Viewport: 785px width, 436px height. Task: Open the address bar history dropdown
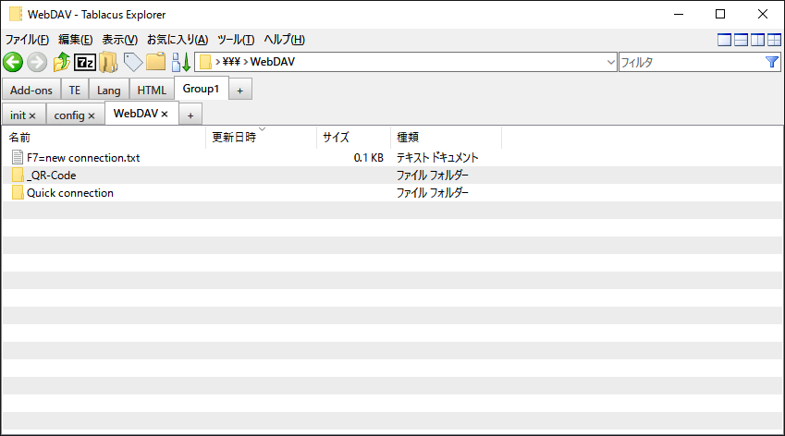(611, 62)
